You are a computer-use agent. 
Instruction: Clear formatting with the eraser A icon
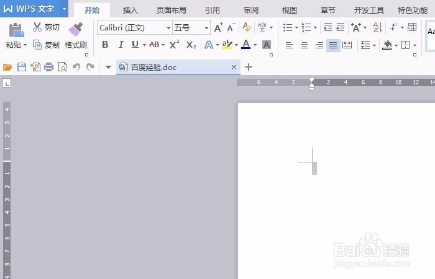point(247,27)
